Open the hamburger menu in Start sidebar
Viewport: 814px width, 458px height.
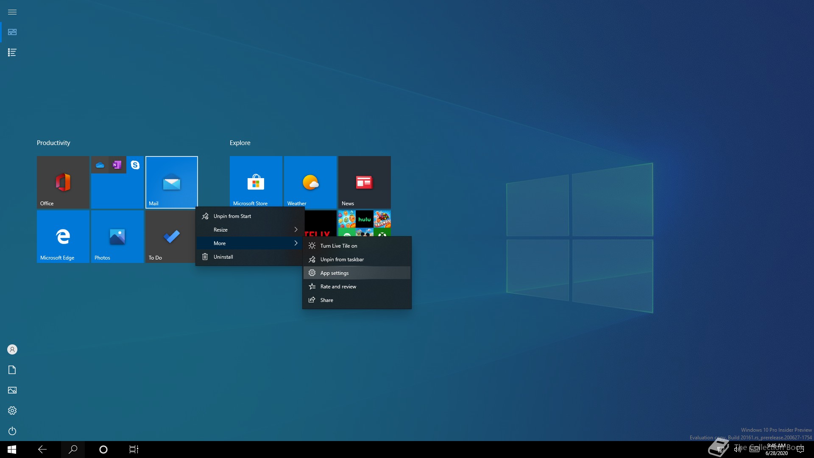pyautogui.click(x=12, y=12)
